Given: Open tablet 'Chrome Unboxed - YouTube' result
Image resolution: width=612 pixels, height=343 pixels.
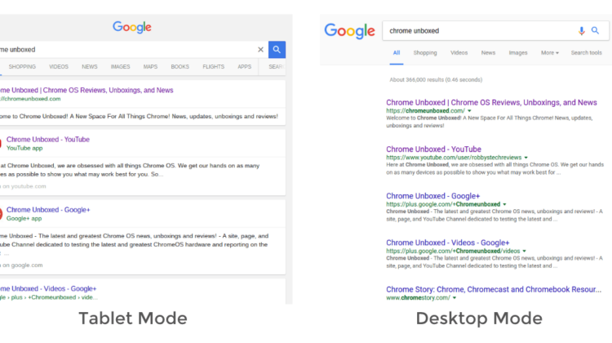Looking at the screenshot, I should pyautogui.click(x=48, y=140).
